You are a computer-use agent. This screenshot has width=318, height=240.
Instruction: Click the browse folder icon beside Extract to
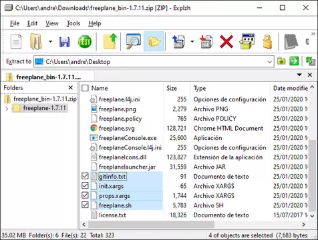[x=281, y=61]
